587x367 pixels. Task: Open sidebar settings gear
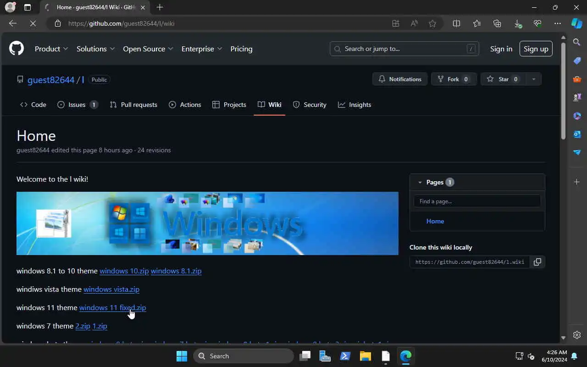click(x=577, y=335)
